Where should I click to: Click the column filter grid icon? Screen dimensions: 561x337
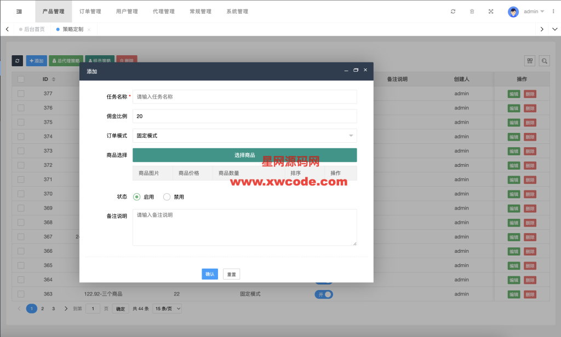[x=530, y=61]
